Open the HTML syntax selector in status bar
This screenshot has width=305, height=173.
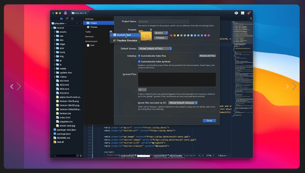point(210,156)
